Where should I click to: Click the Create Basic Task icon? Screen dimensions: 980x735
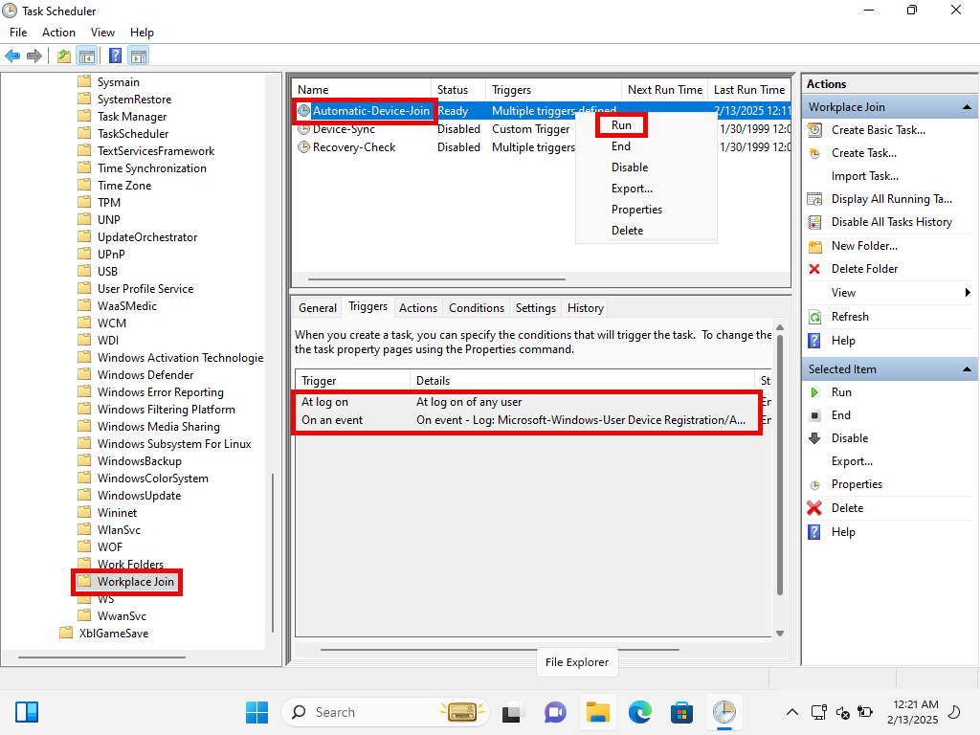[x=815, y=130]
